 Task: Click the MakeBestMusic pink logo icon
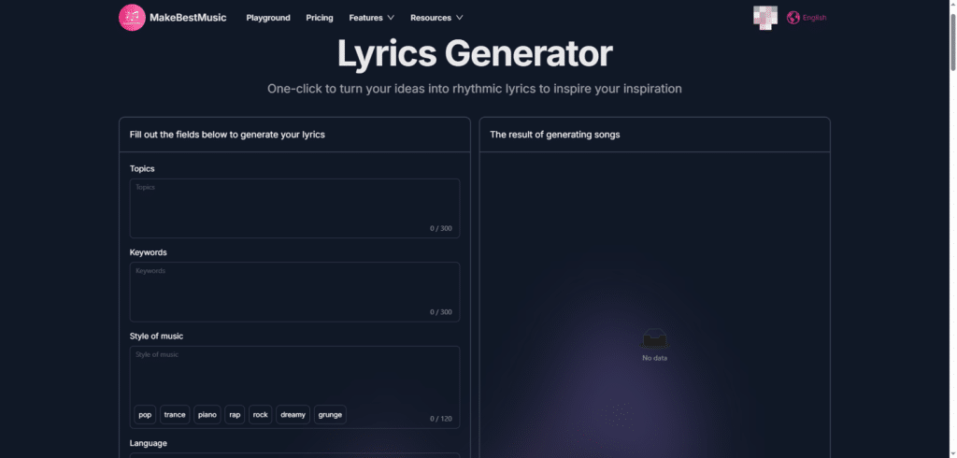[132, 18]
